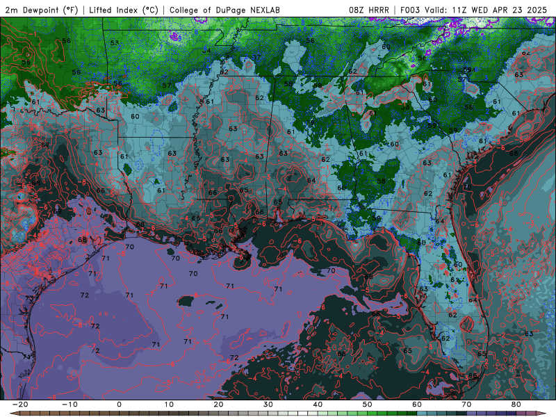
Task: Click the "30" color scale label
Action: (x=268, y=404)
